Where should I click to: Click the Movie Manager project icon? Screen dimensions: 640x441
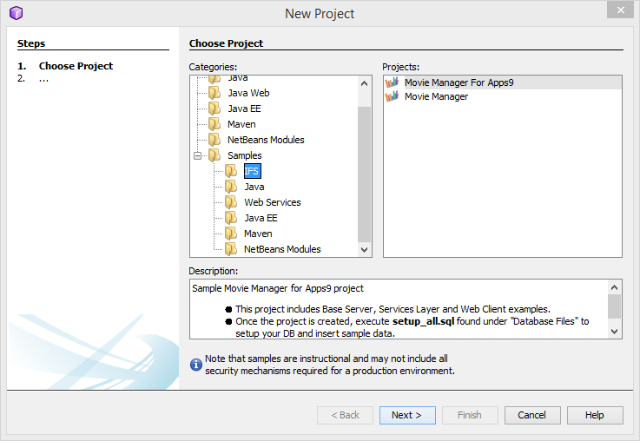(392, 96)
